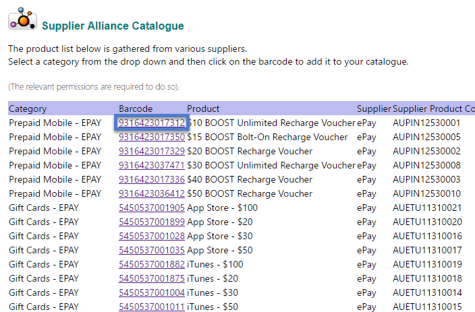Click the Supplier Product Code column header
Screen dimensions: 475x312
click(x=434, y=108)
